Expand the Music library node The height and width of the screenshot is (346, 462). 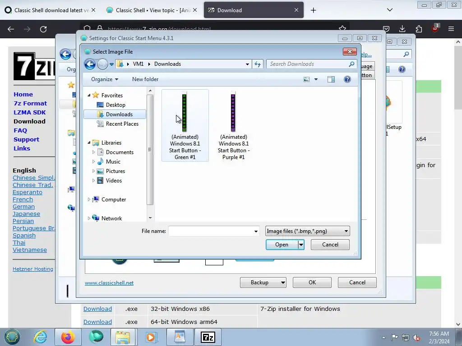coord(93,162)
